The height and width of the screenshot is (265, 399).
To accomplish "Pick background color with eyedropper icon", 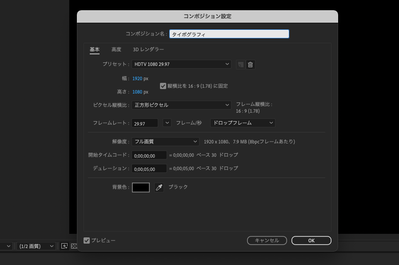I will pyautogui.click(x=159, y=188).
